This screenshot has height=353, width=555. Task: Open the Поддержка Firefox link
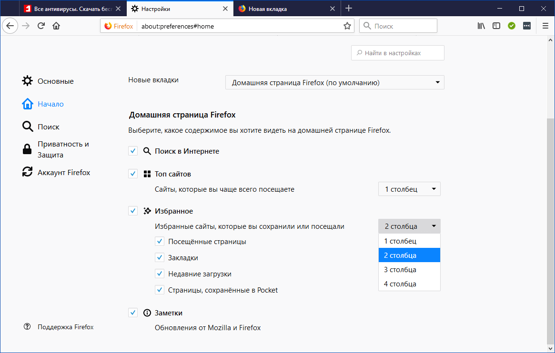(65, 327)
